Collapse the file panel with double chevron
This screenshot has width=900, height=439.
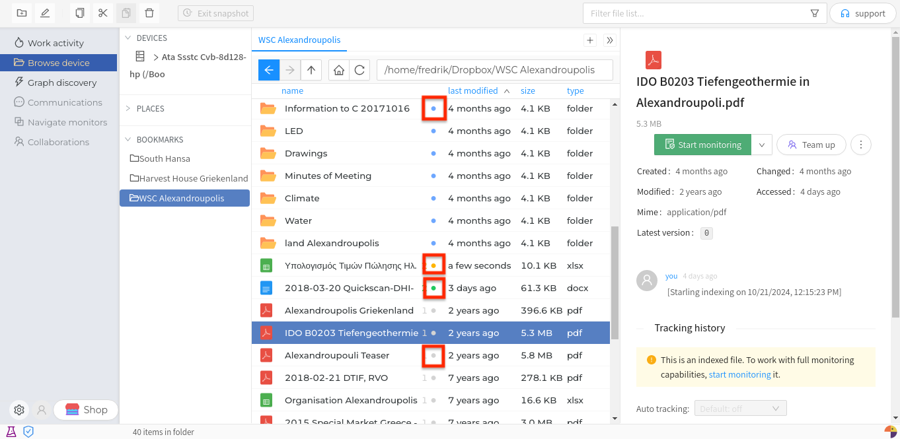point(610,40)
